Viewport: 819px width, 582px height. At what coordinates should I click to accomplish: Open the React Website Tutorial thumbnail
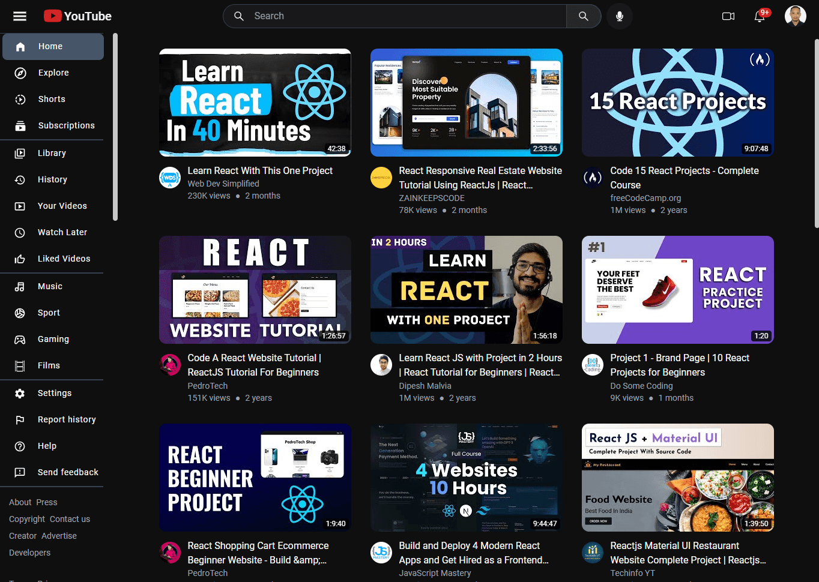coord(255,290)
